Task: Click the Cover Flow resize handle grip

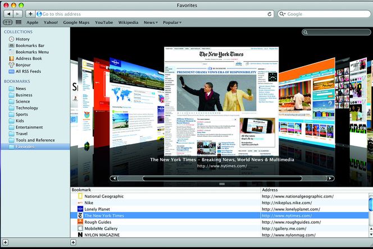Action: [222, 184]
